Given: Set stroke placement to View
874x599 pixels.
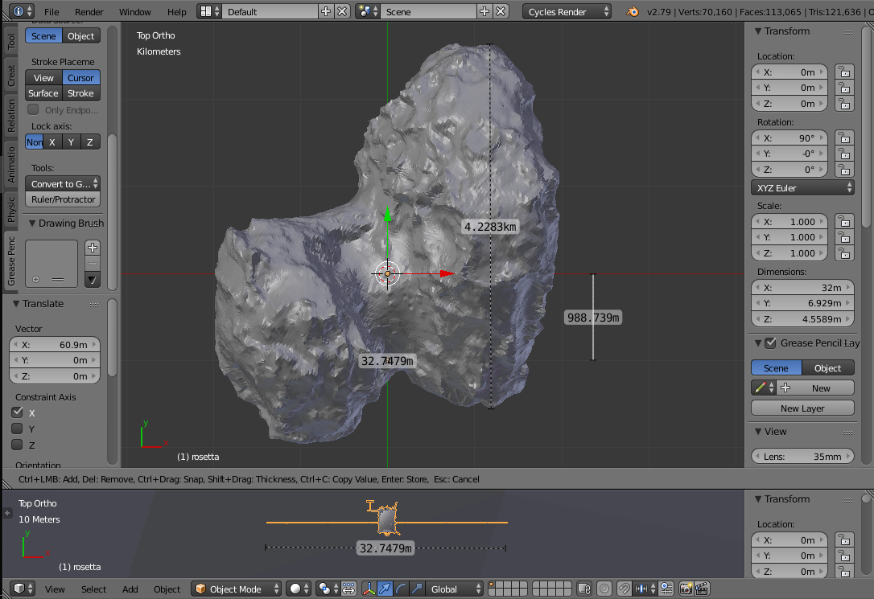Looking at the screenshot, I should pyautogui.click(x=43, y=77).
